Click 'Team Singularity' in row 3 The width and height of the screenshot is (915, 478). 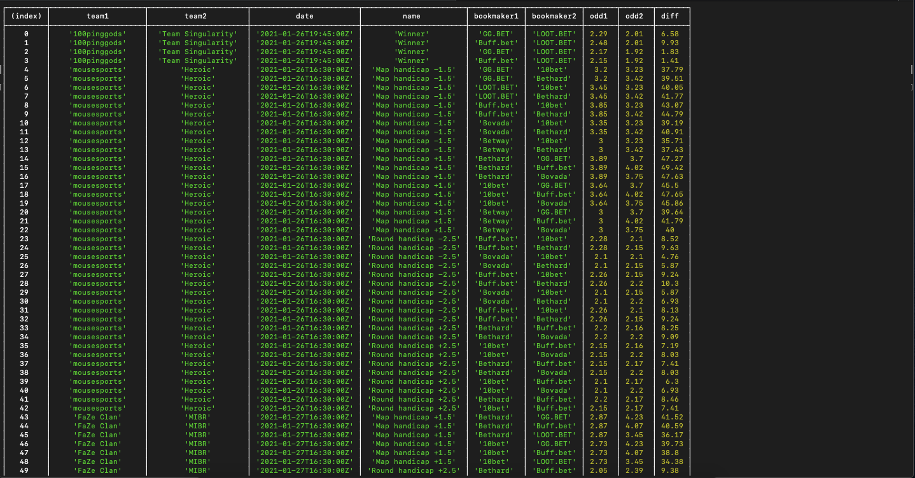click(x=198, y=60)
